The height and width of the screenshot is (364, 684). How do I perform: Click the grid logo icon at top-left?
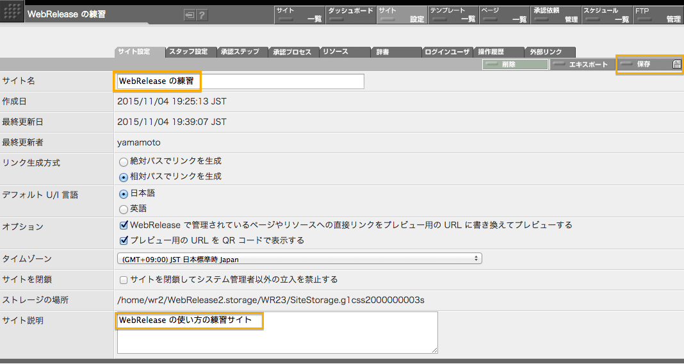(12, 13)
